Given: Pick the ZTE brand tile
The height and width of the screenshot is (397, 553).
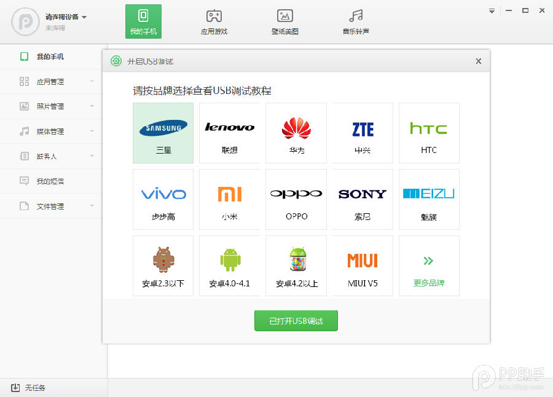Looking at the screenshot, I should (363, 133).
